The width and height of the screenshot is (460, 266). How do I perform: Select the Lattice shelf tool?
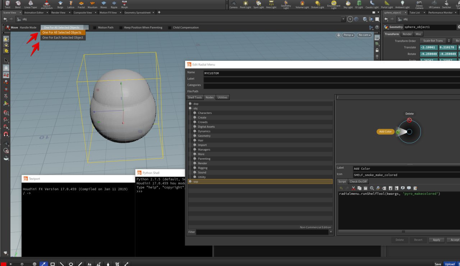pyautogui.click(x=71, y=4)
